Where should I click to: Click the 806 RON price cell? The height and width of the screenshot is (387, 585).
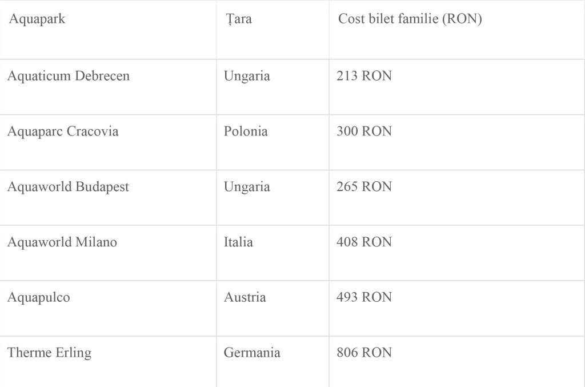click(x=364, y=353)
